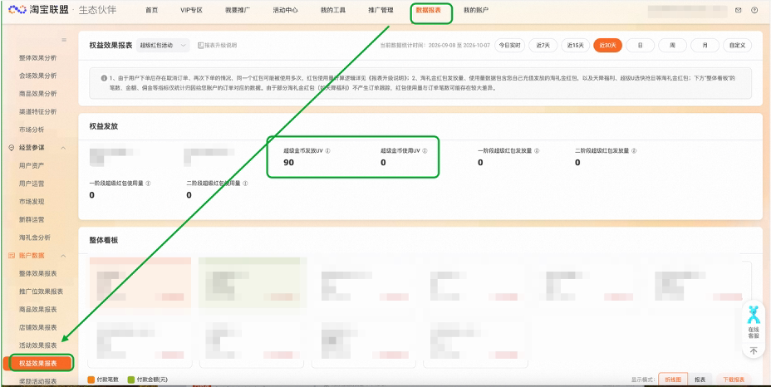The height and width of the screenshot is (387, 771).
Task: Click info icon beside 超级金币发放UV
Action: [x=328, y=151]
